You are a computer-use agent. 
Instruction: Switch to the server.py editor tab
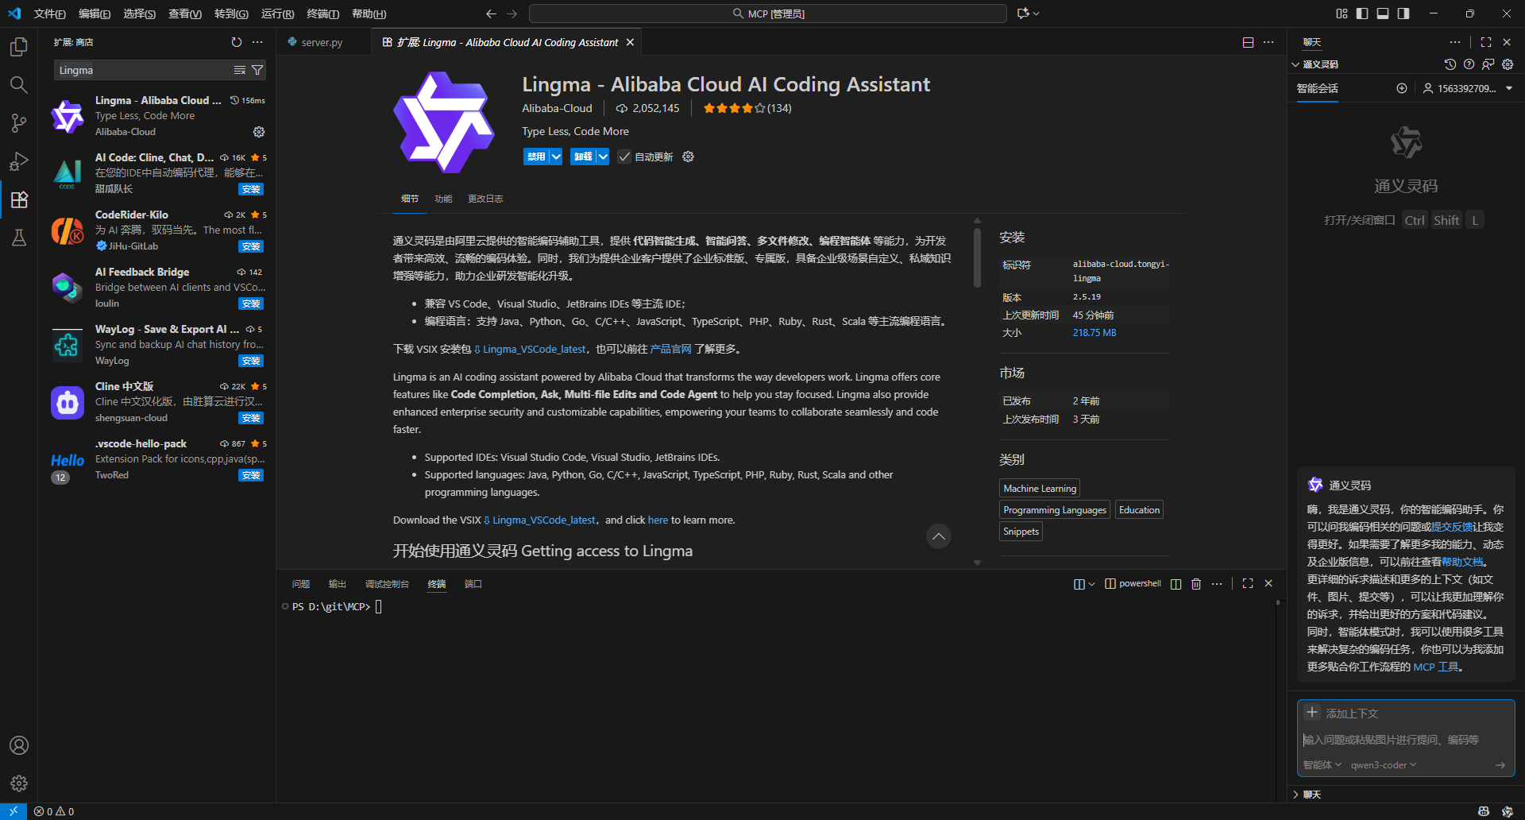[322, 43]
